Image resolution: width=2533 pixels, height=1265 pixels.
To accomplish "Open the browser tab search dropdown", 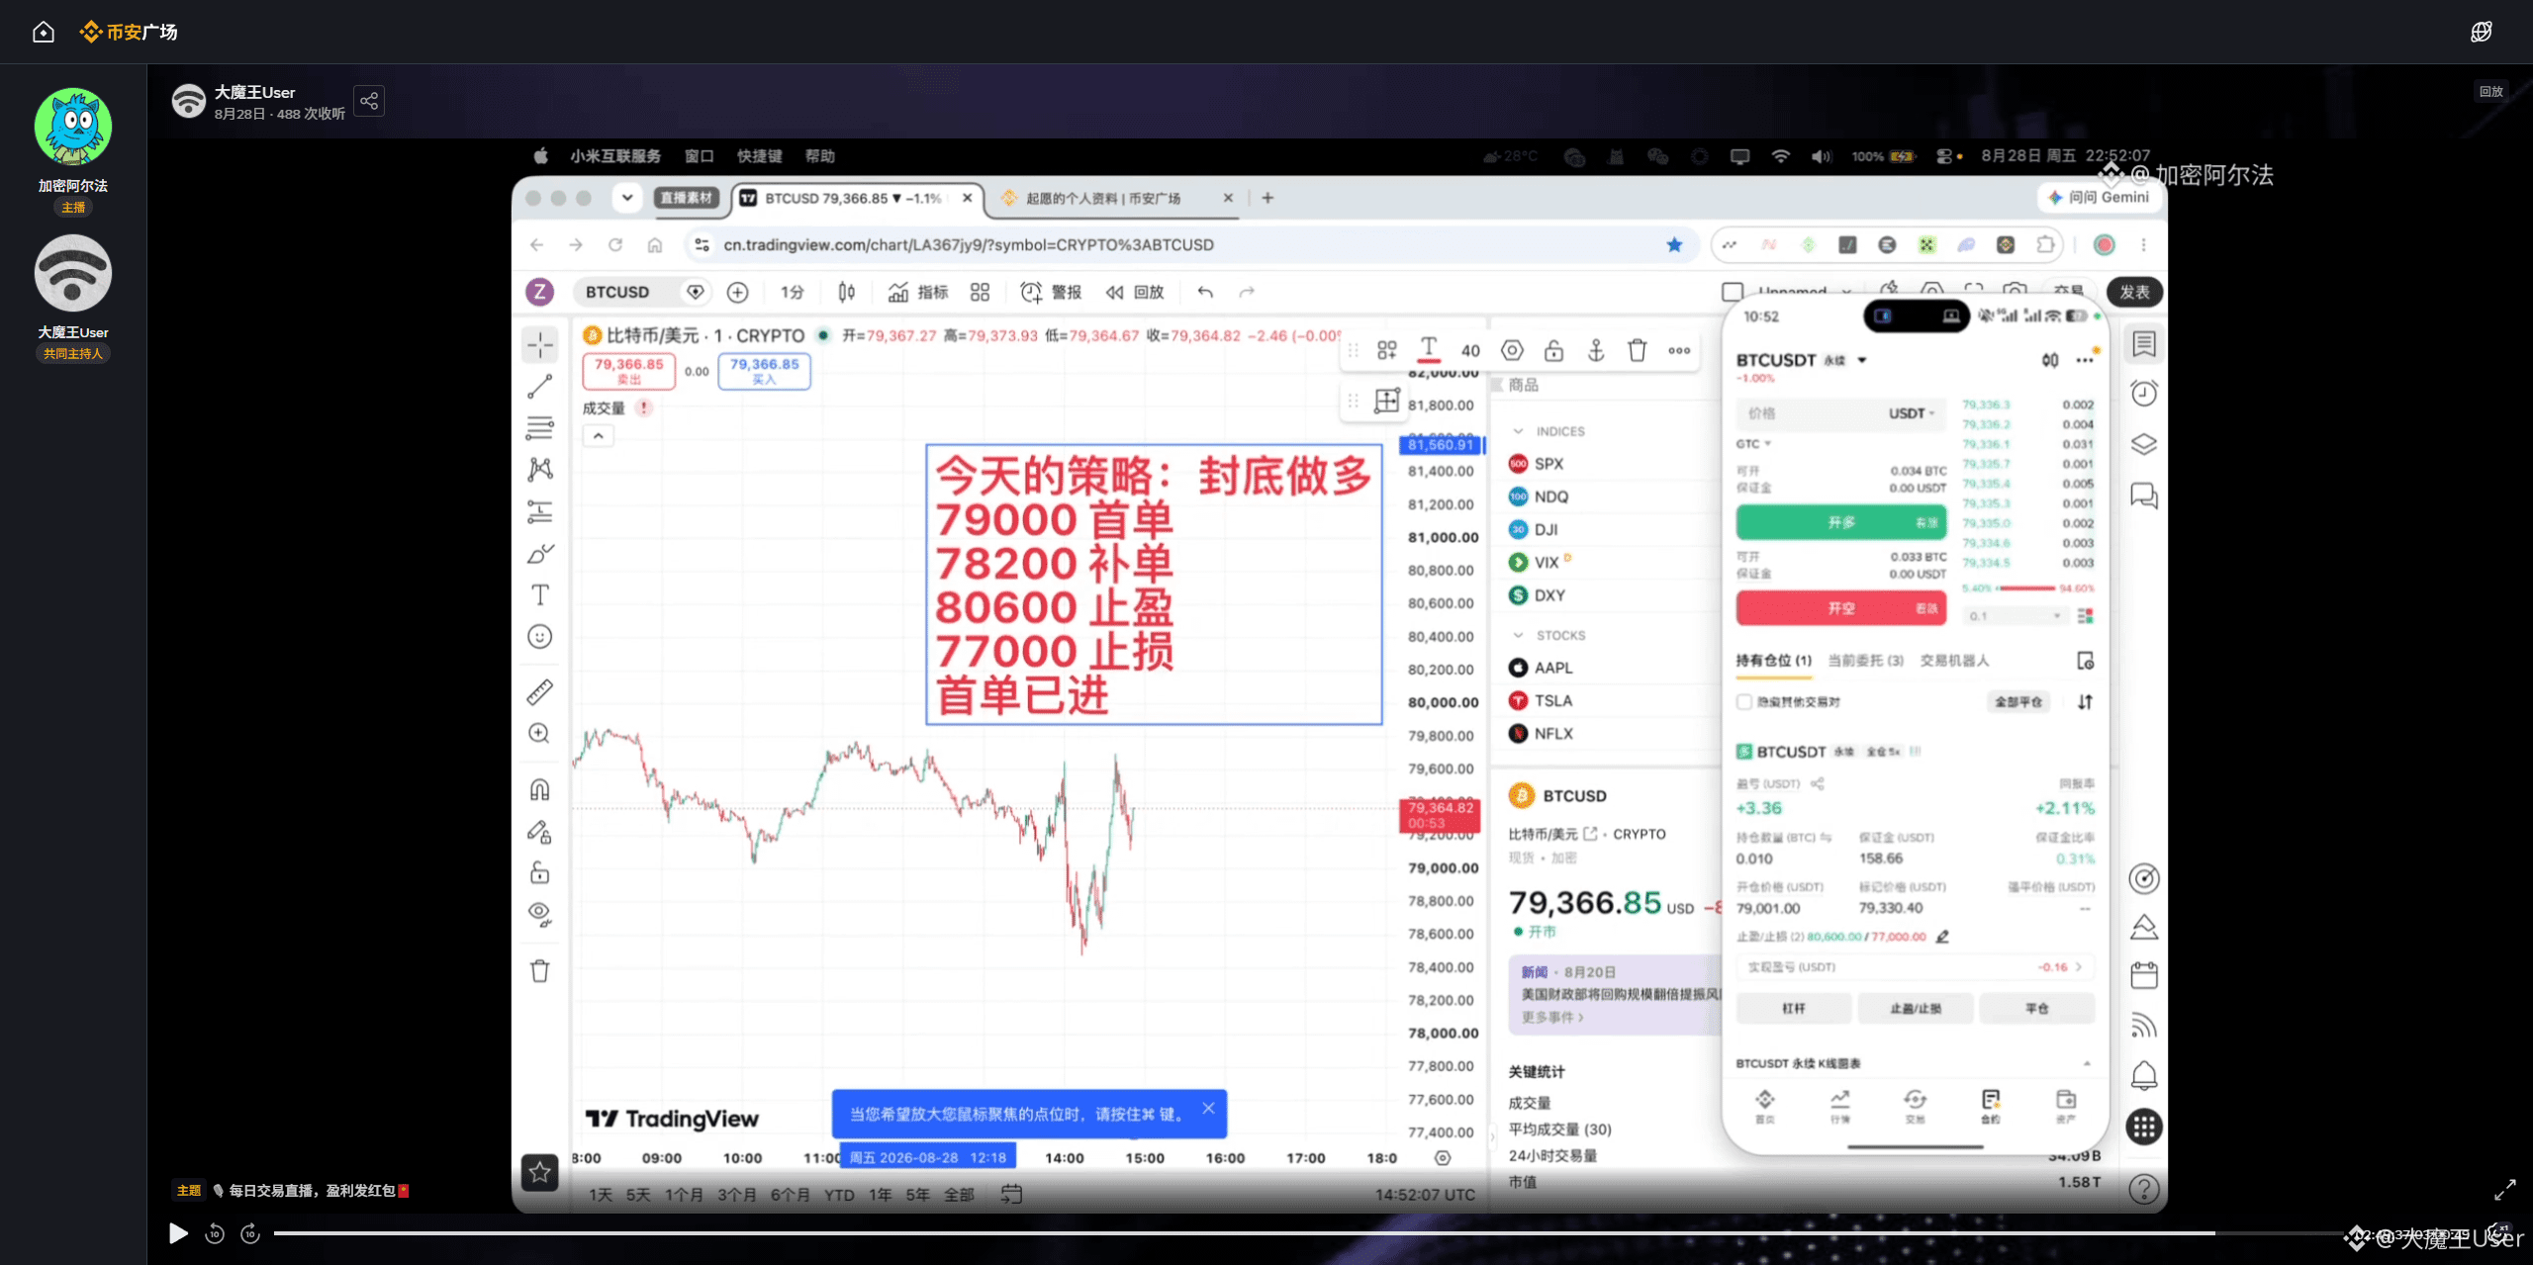I will point(627,198).
